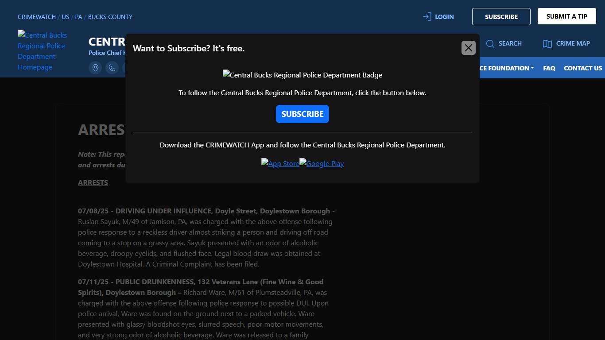Open the Contact Us menu item
Image resolution: width=605 pixels, height=340 pixels.
[x=582, y=68]
